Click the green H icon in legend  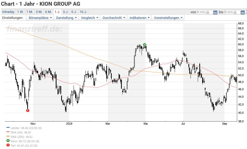click(x=8, y=141)
